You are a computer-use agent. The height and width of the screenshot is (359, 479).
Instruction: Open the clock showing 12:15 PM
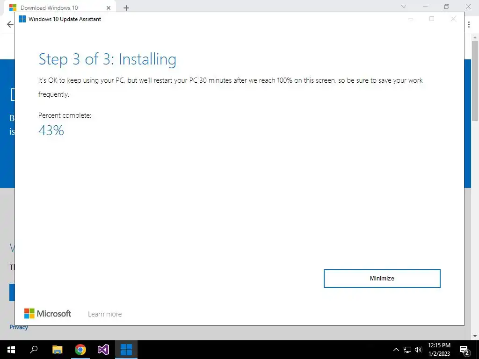439,350
